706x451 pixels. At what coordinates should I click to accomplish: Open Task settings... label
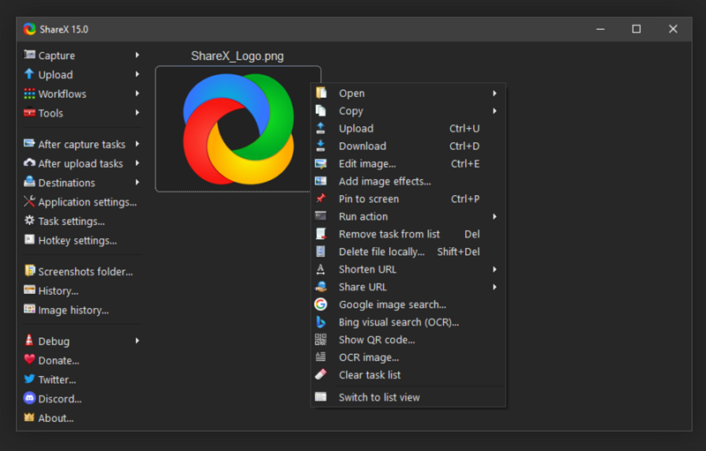click(x=71, y=222)
